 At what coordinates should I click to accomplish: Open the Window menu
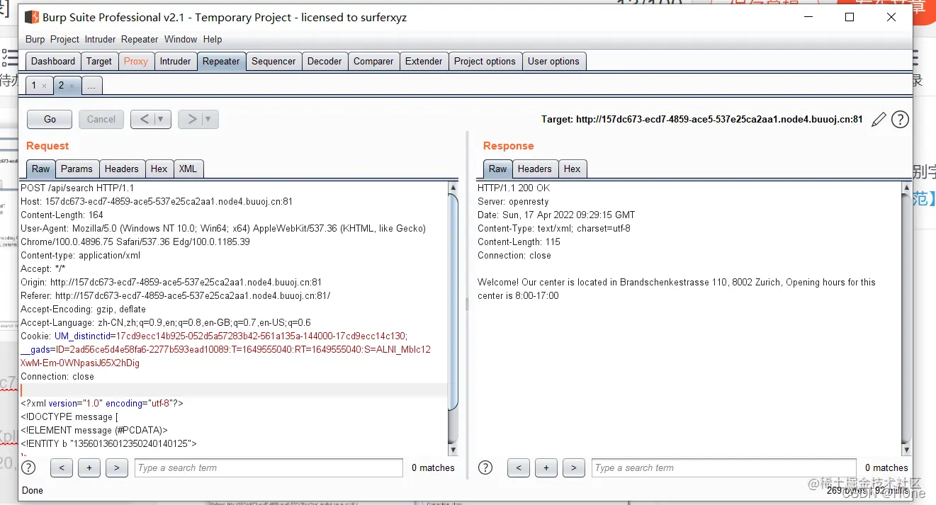click(181, 39)
